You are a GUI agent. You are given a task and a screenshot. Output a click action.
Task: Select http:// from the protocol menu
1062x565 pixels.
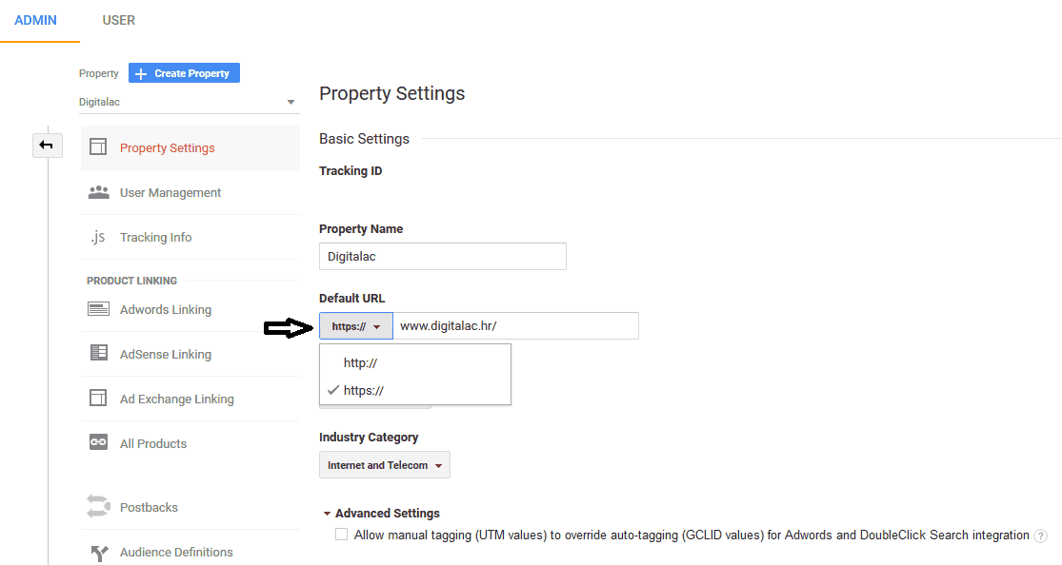point(362,362)
